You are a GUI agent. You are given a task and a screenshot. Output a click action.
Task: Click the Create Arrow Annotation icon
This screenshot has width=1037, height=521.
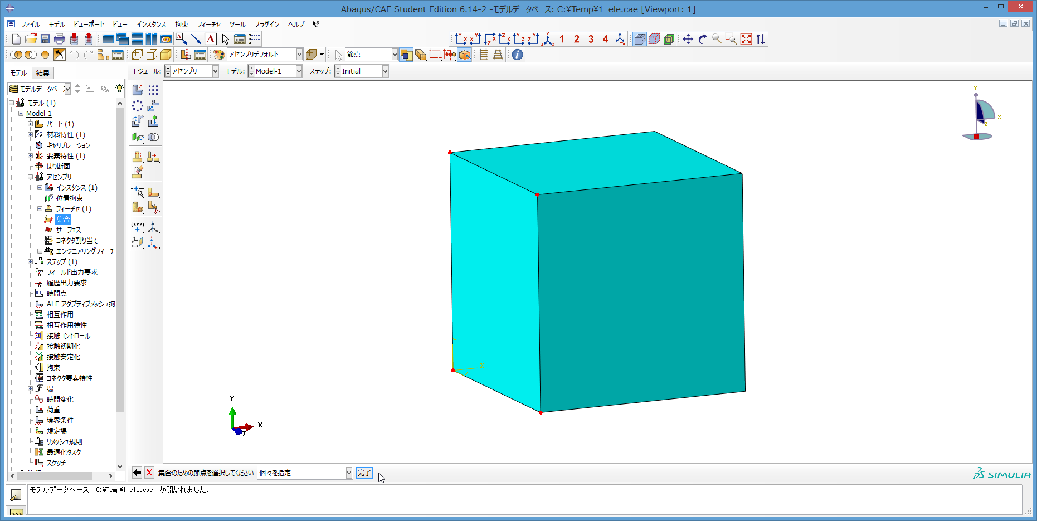coord(196,39)
